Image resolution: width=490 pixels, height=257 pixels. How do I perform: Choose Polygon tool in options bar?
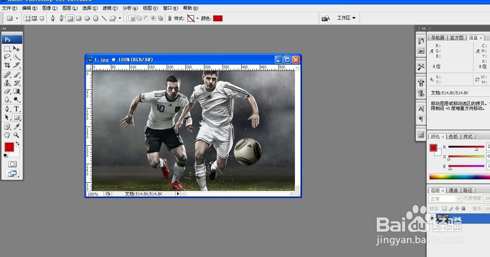pyautogui.click(x=96, y=19)
